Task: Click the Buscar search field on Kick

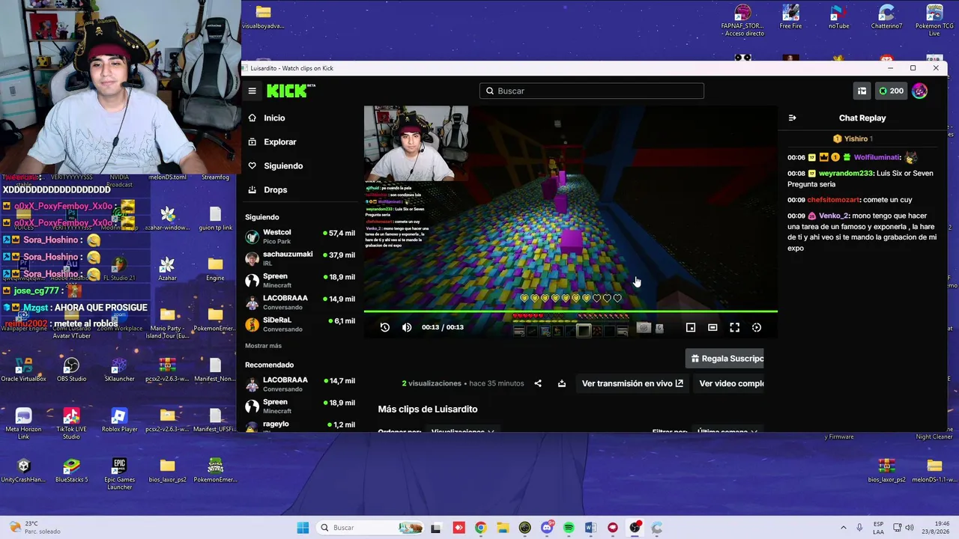Action: [592, 91]
